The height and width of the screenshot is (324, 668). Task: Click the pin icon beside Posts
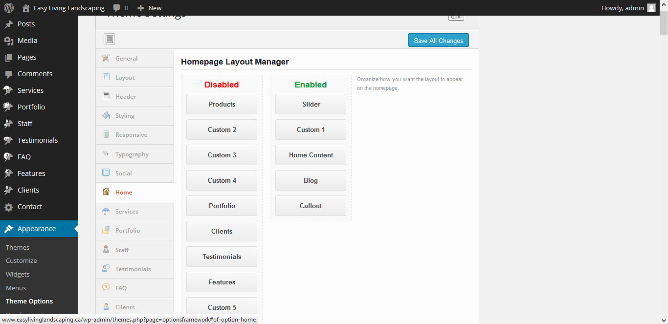pyautogui.click(x=8, y=24)
